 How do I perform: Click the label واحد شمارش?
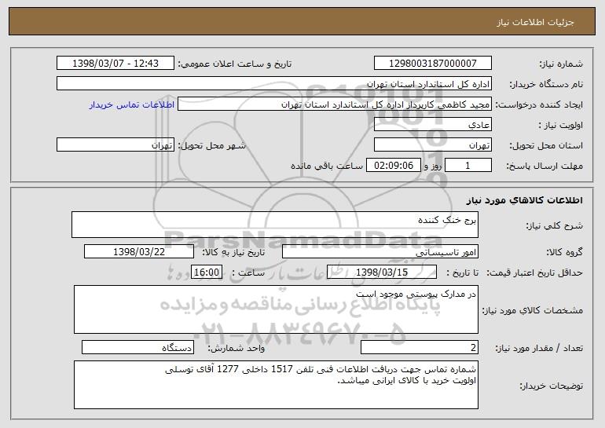coord(236,348)
